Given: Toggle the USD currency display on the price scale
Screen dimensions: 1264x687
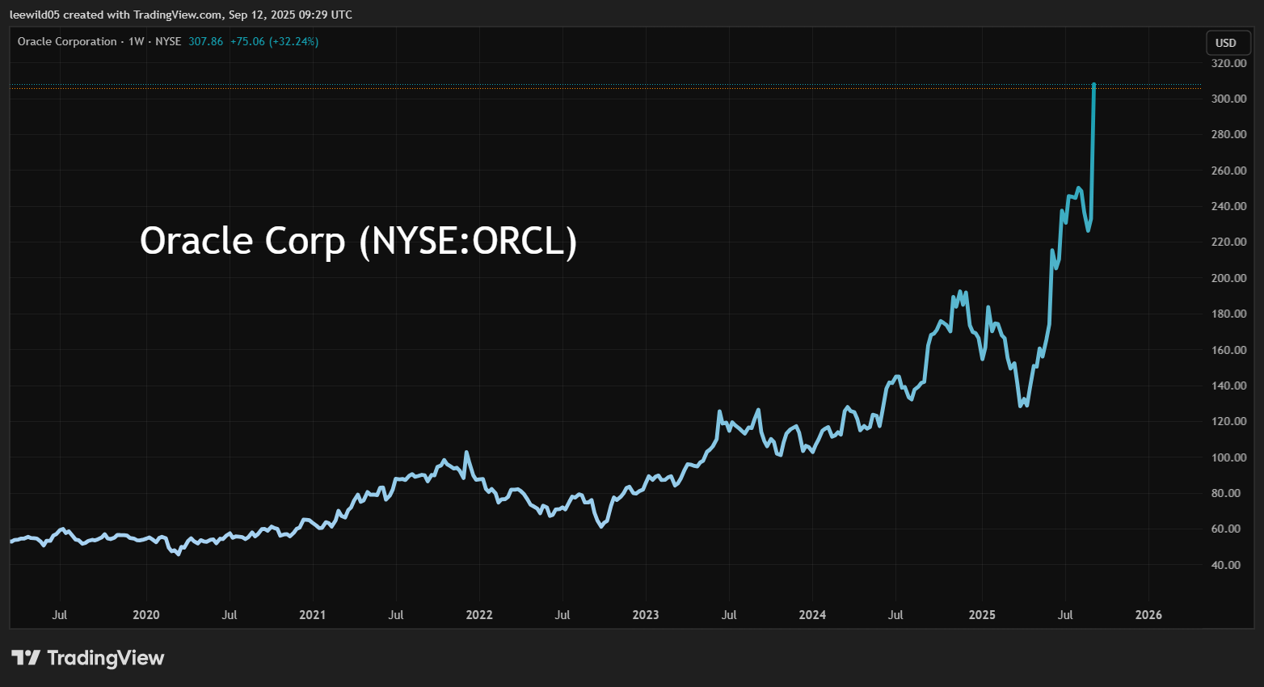Looking at the screenshot, I should tap(1228, 42).
